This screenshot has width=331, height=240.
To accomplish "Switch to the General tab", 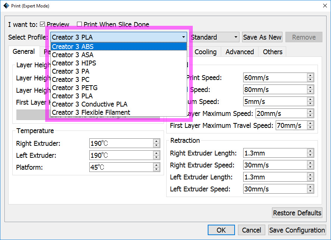I will click(24, 52).
